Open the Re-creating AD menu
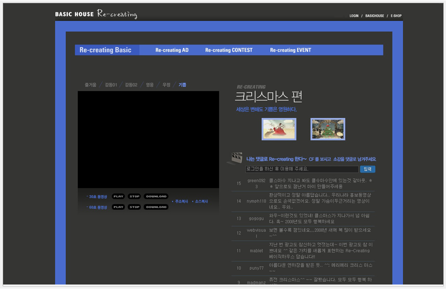Viewport: 446px width, 289px height. click(172, 50)
